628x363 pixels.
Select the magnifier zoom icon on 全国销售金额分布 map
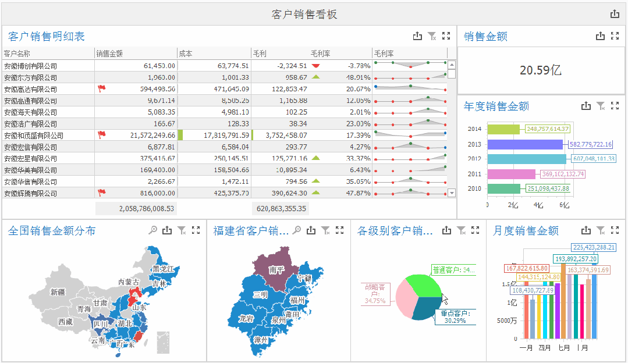point(152,230)
